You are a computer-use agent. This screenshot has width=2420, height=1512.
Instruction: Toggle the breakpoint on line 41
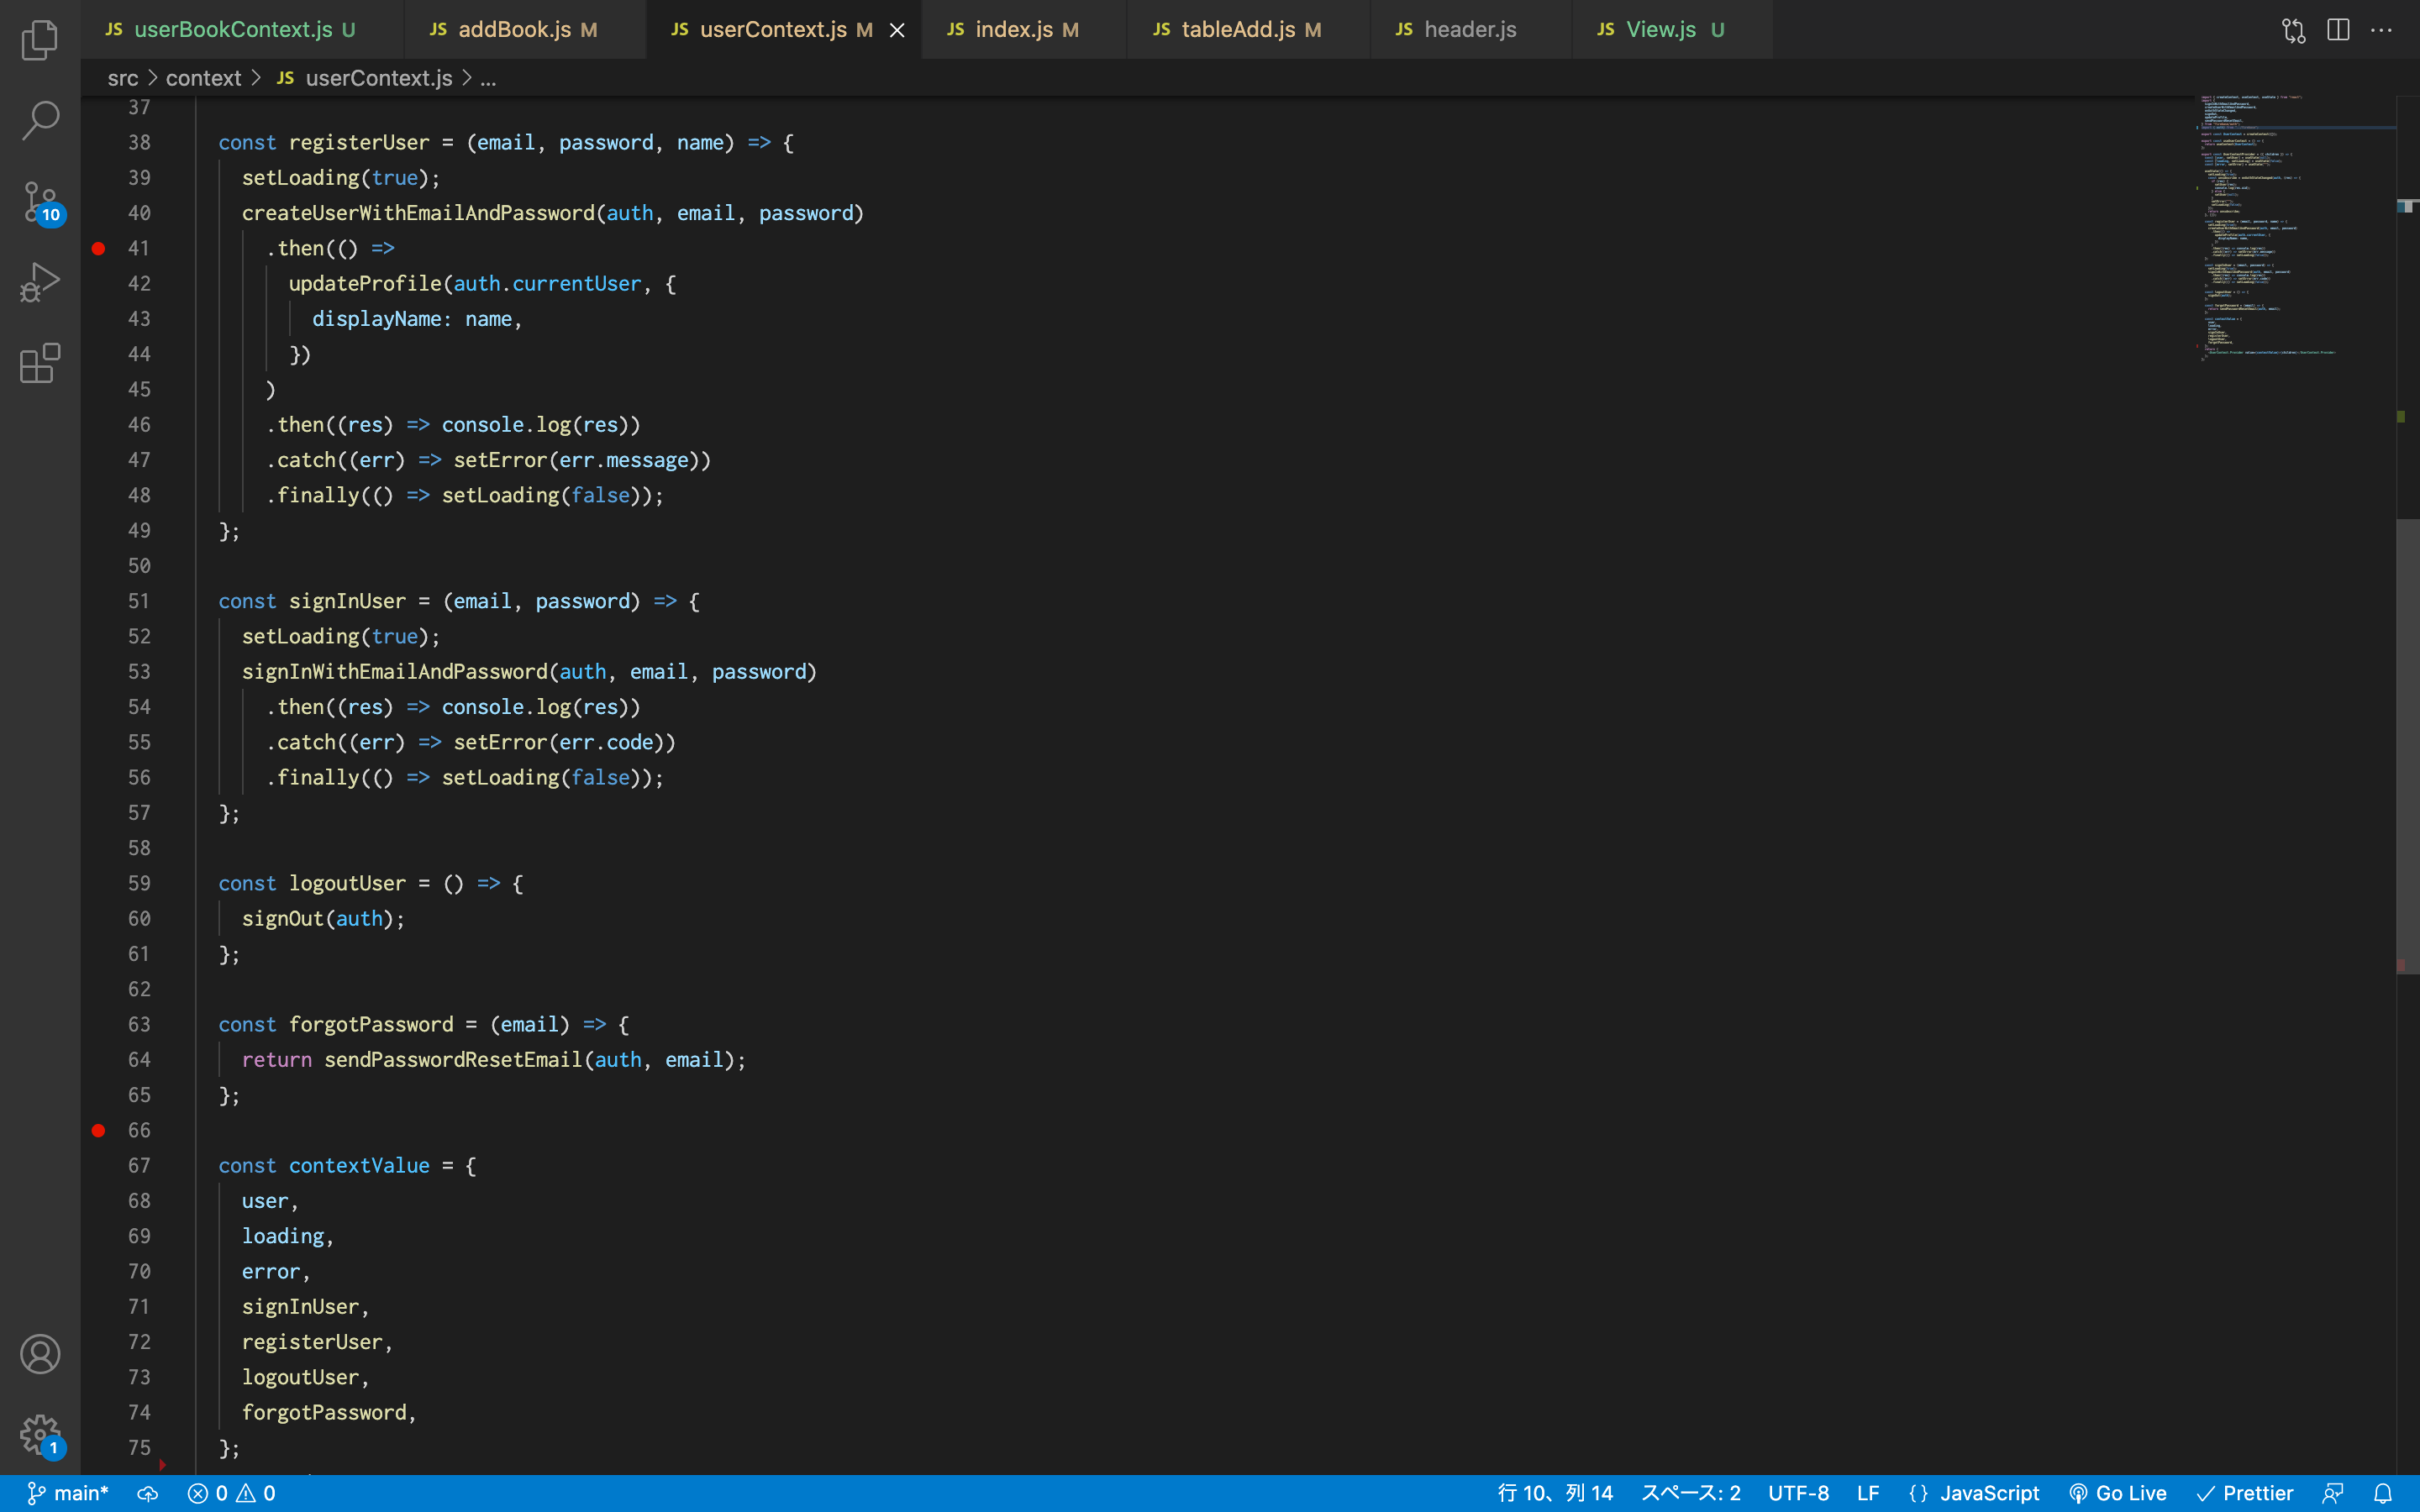[98, 249]
